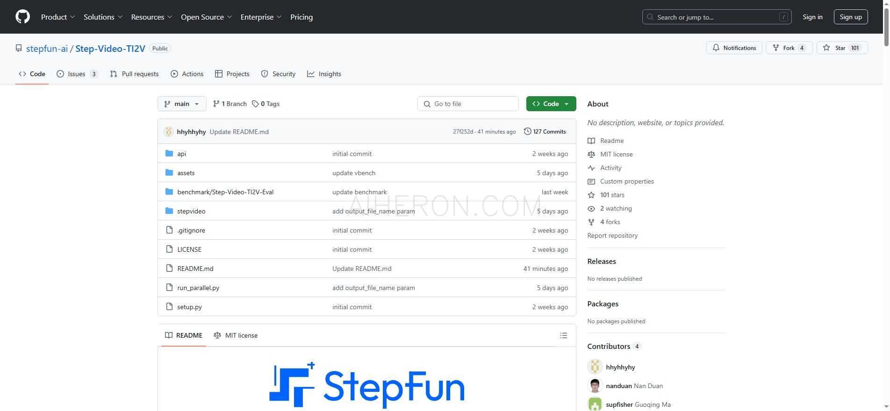
Task: Open the Projects tab
Action: [x=232, y=74]
